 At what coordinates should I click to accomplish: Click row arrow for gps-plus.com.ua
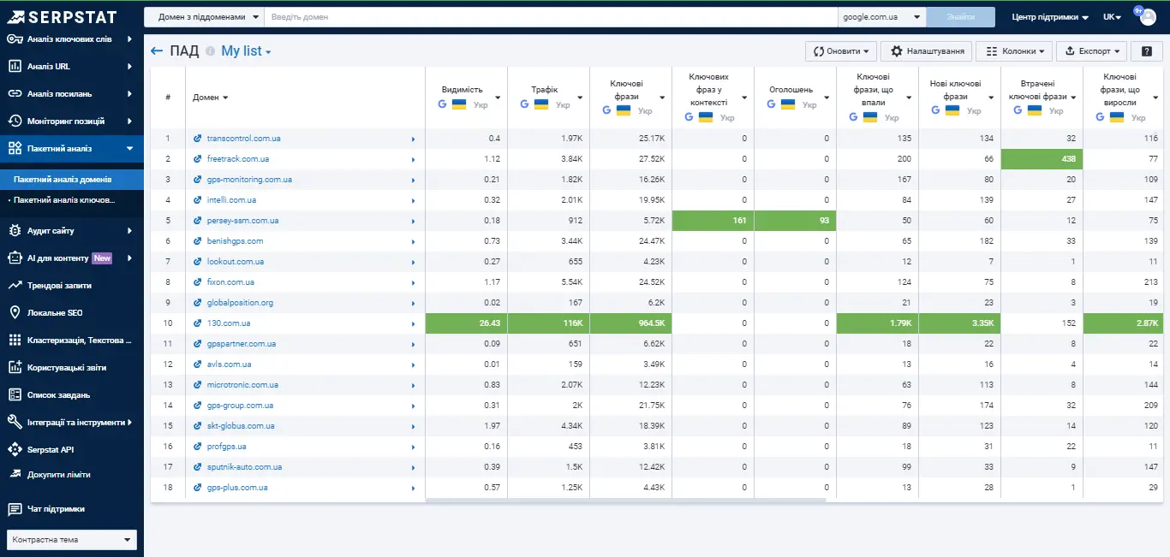413,488
